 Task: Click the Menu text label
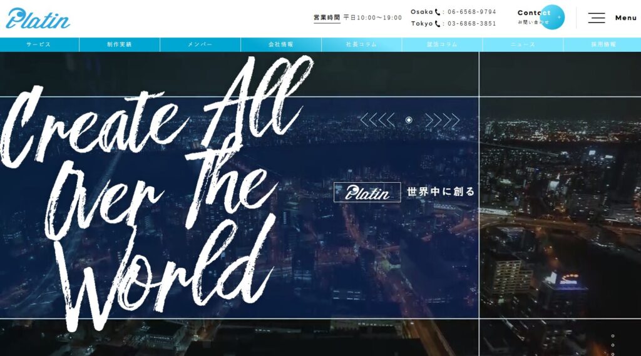(626, 18)
